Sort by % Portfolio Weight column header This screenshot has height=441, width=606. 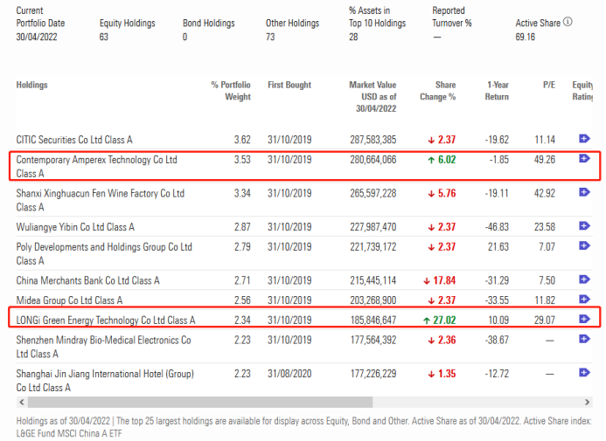click(x=232, y=91)
